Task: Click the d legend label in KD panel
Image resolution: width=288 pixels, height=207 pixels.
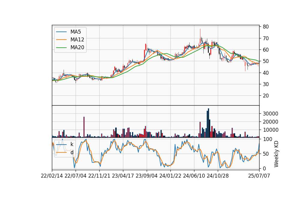Action: (72, 152)
